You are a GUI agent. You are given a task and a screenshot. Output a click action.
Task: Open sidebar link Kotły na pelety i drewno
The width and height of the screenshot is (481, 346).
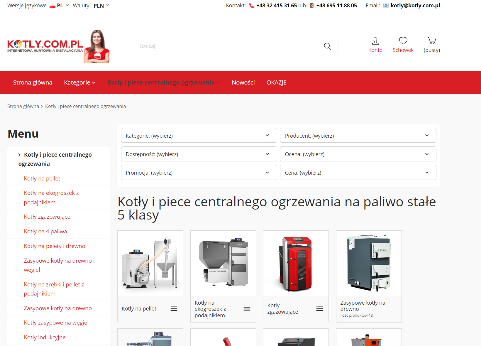coord(55,246)
